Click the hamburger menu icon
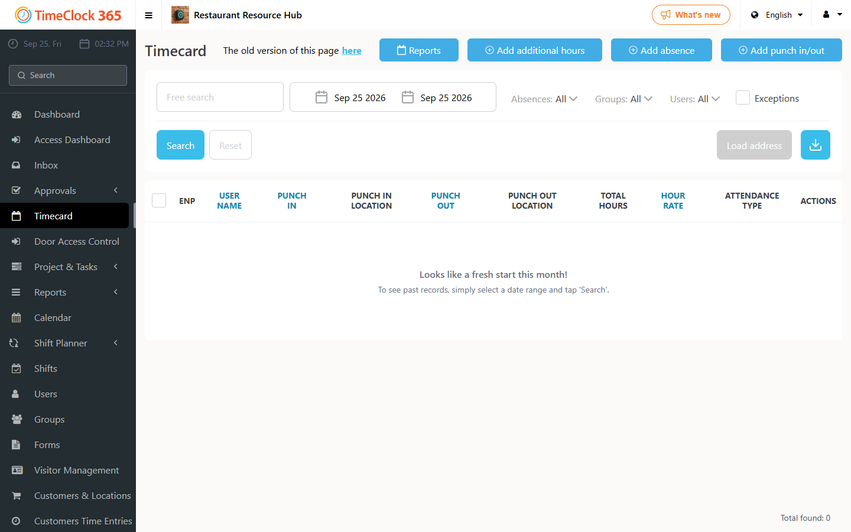Image resolution: width=851 pixels, height=532 pixels. (x=149, y=15)
